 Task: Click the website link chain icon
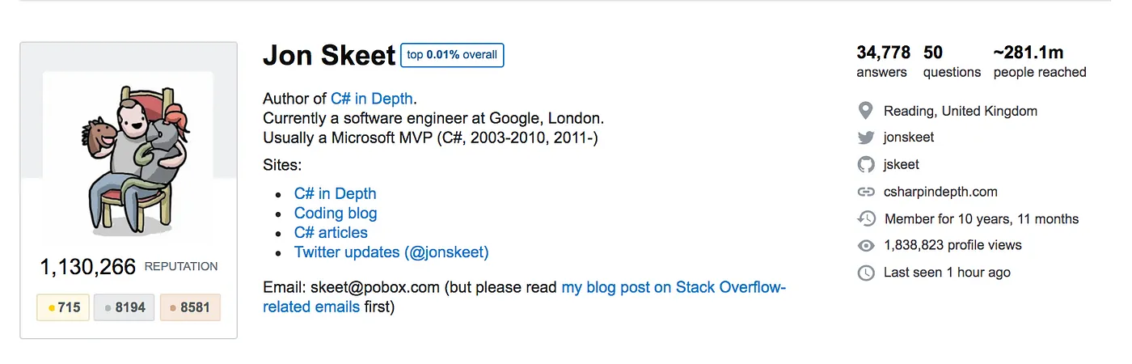click(x=866, y=193)
